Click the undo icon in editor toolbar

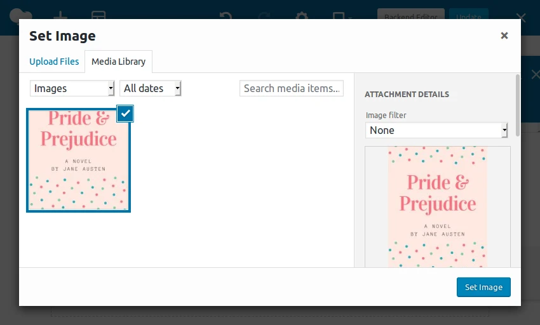click(x=226, y=15)
